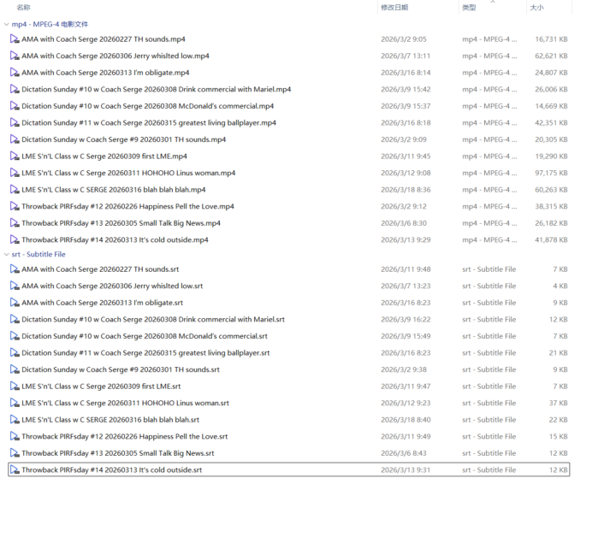Click icon of Happiness Pell the Love.mp4
Image resolution: width=616 pixels, height=537 pixels.
15,206
